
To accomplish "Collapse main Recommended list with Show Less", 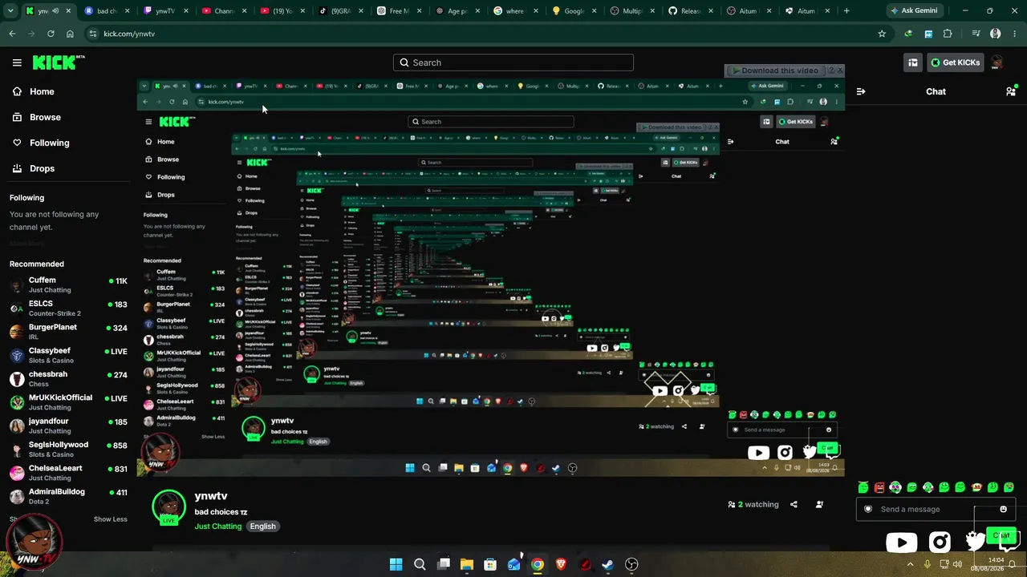I will click(110, 519).
